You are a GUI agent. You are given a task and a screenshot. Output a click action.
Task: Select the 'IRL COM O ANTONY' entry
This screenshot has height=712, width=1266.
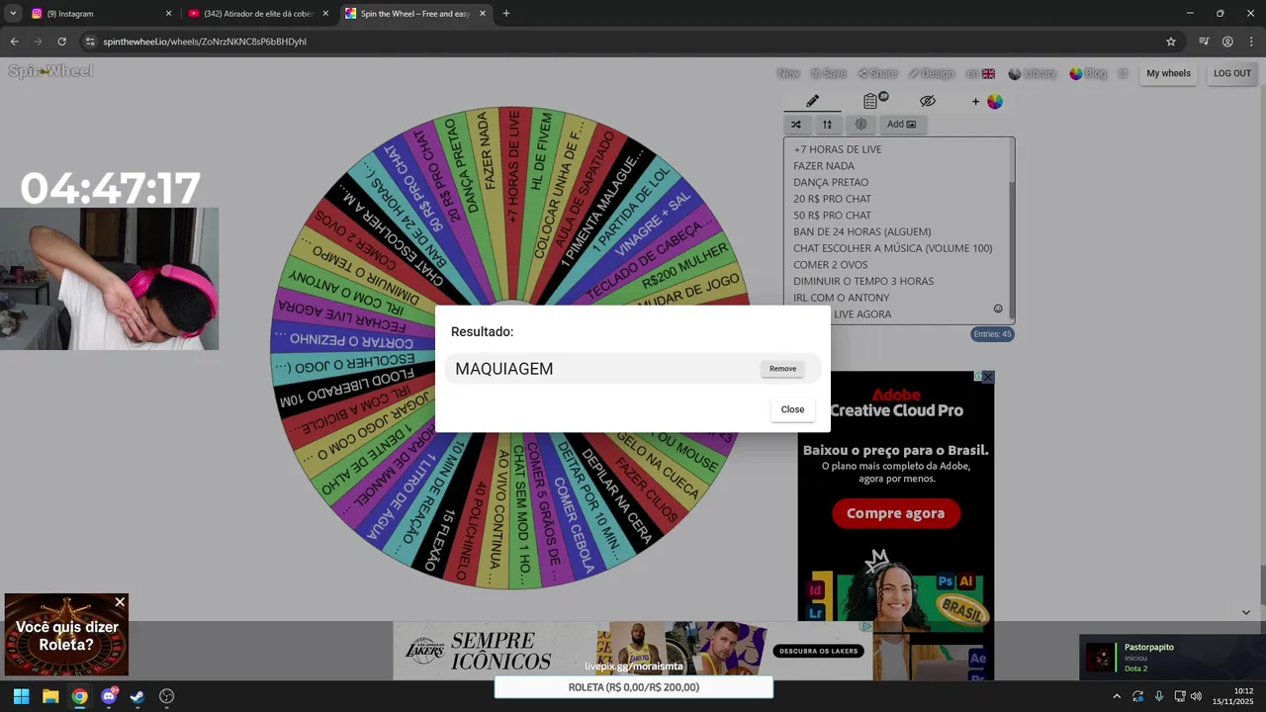[841, 298]
